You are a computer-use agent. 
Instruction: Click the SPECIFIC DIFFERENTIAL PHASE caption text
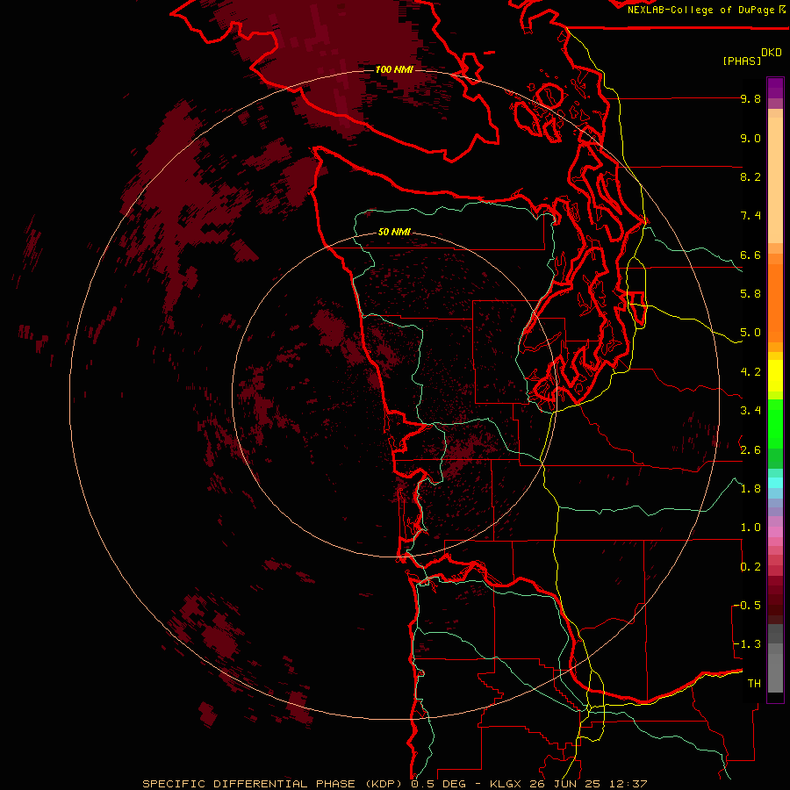pyautogui.click(x=250, y=784)
